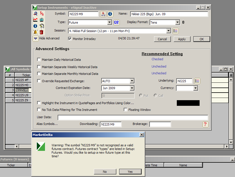
Task: Click Hide Advanced arrow button
Action: tap(35, 39)
